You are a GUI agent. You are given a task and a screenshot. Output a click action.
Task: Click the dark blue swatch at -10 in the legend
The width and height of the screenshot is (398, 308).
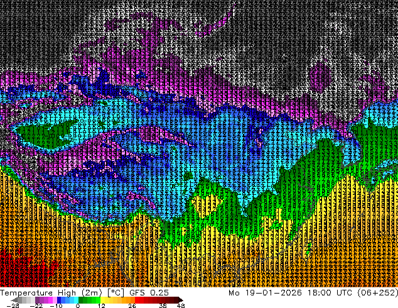[x=59, y=300]
